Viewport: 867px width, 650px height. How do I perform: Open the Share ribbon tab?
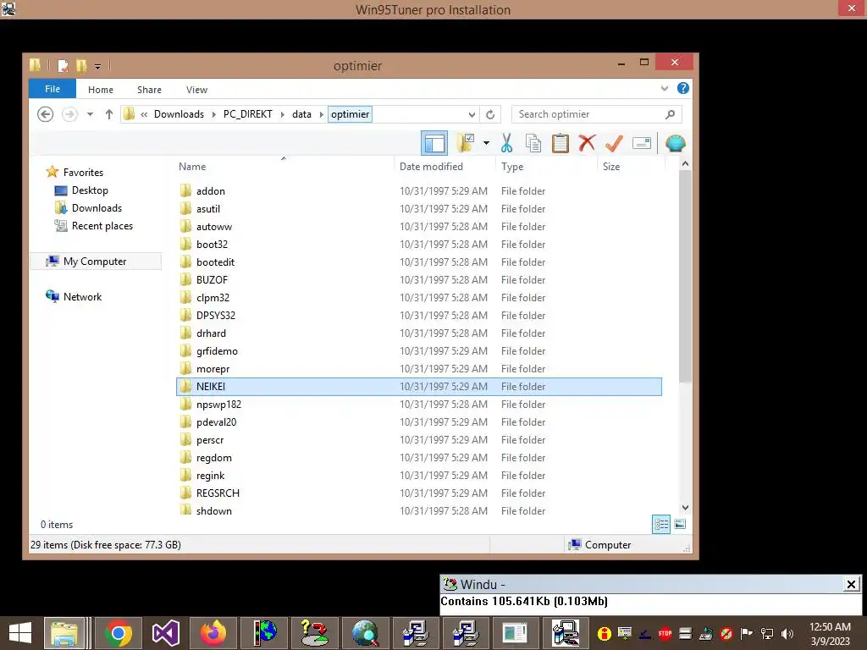[x=149, y=90]
